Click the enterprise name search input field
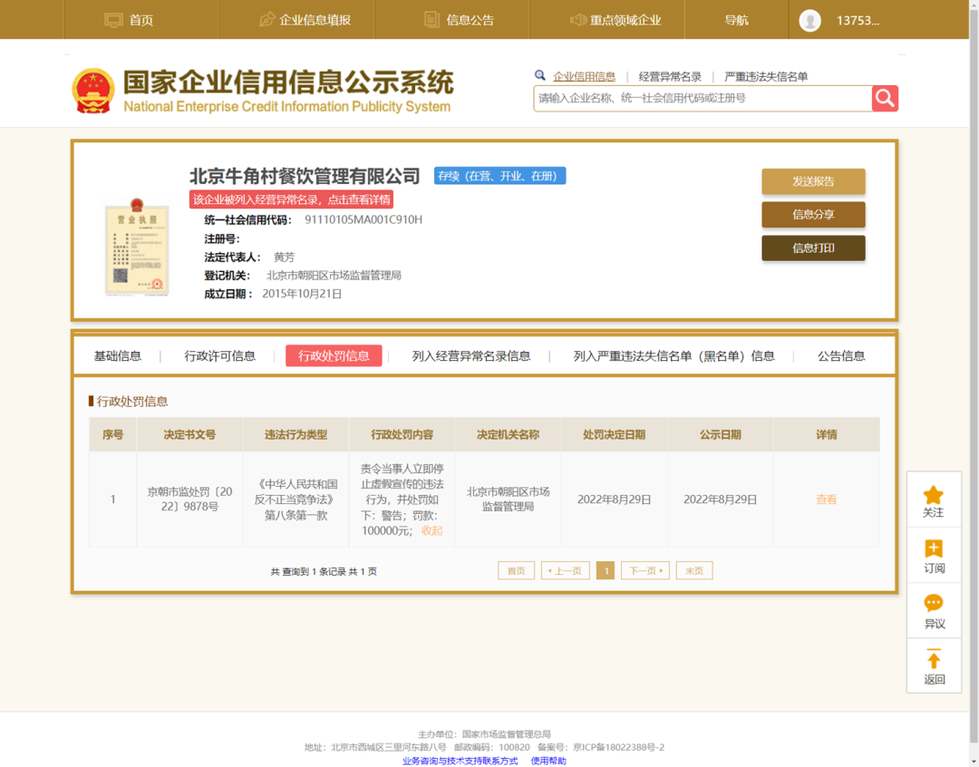The height and width of the screenshot is (767, 979). coord(703,98)
